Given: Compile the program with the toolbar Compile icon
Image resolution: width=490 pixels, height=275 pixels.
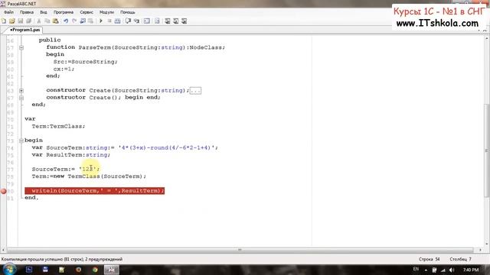Looking at the screenshot, I should click(117, 21).
